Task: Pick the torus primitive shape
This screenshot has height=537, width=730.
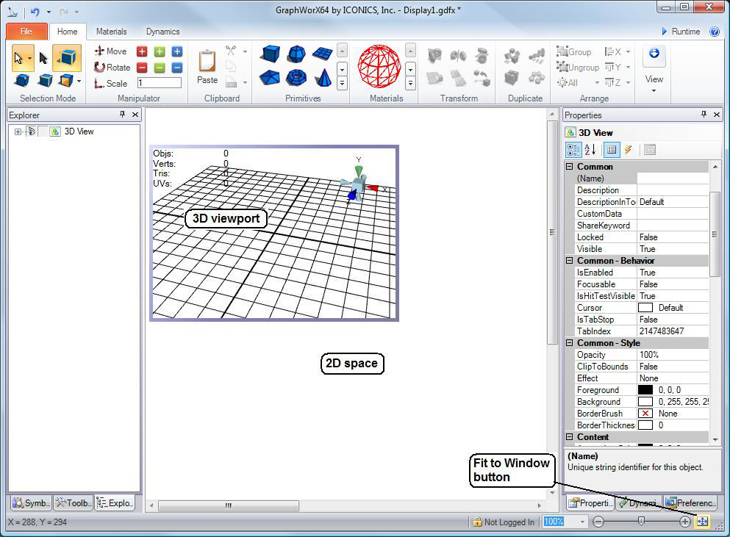Action: coord(296,77)
